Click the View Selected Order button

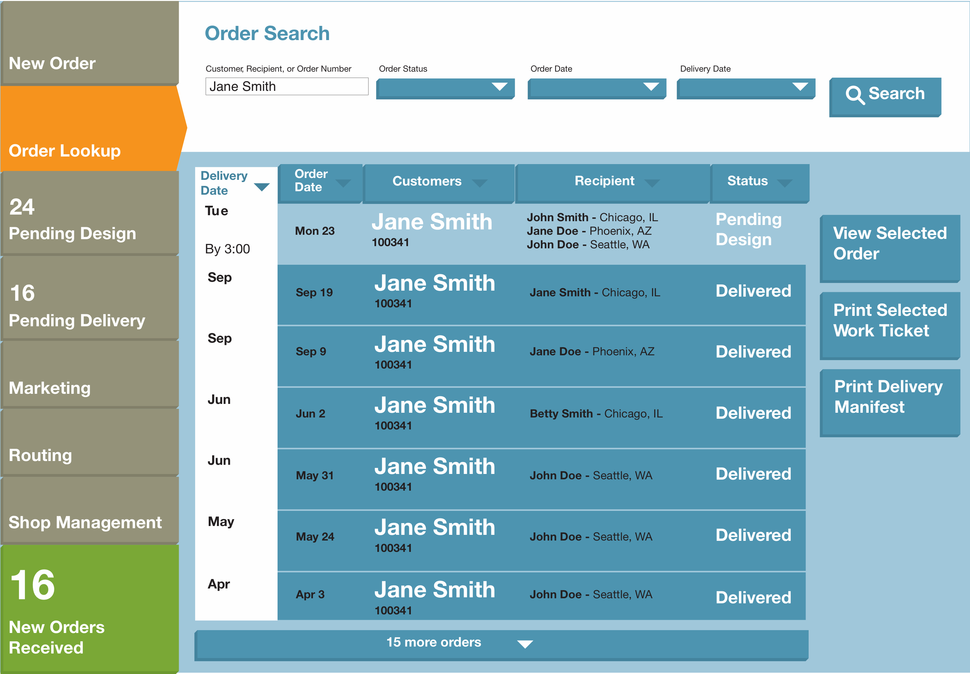890,249
